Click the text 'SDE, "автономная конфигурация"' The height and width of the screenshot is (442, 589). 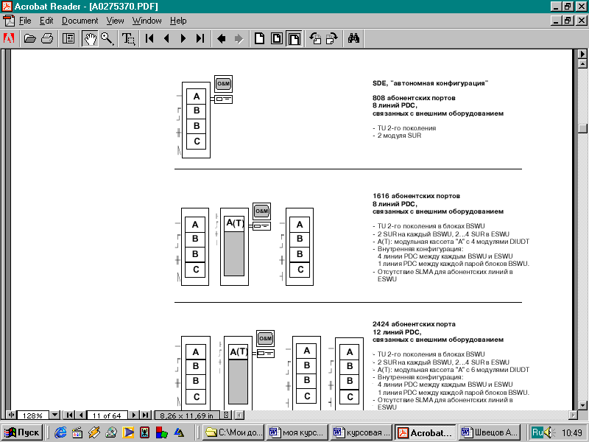tap(430, 83)
